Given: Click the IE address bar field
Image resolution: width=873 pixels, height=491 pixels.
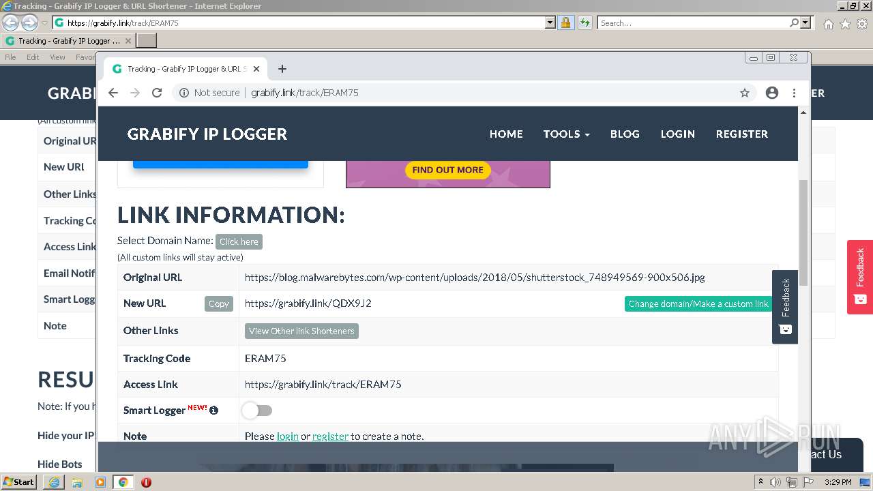Looking at the screenshot, I should (x=305, y=23).
